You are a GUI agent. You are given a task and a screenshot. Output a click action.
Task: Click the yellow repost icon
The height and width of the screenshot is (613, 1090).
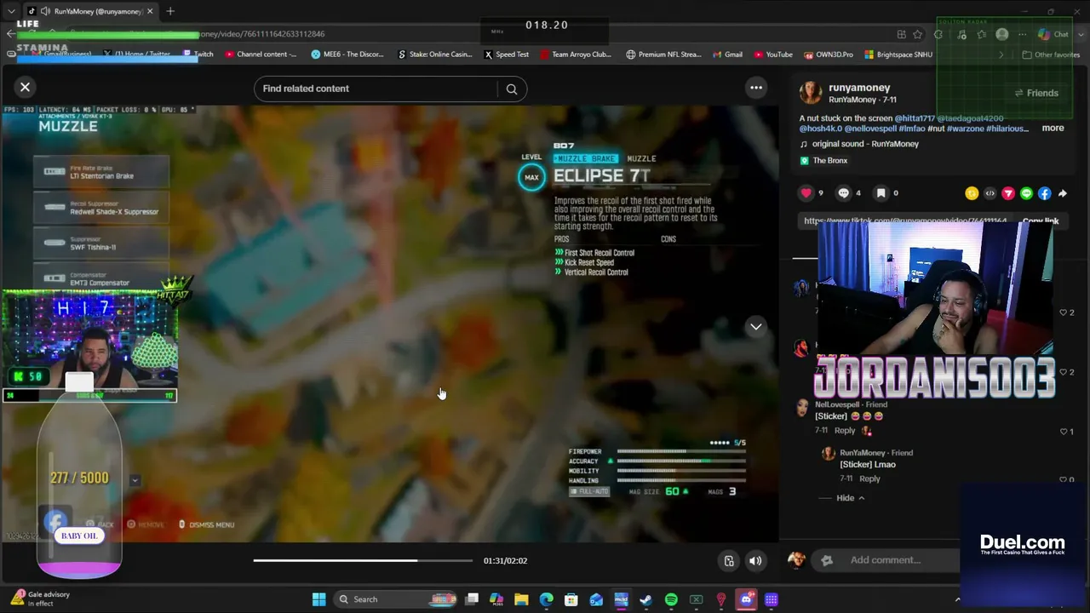(x=972, y=193)
